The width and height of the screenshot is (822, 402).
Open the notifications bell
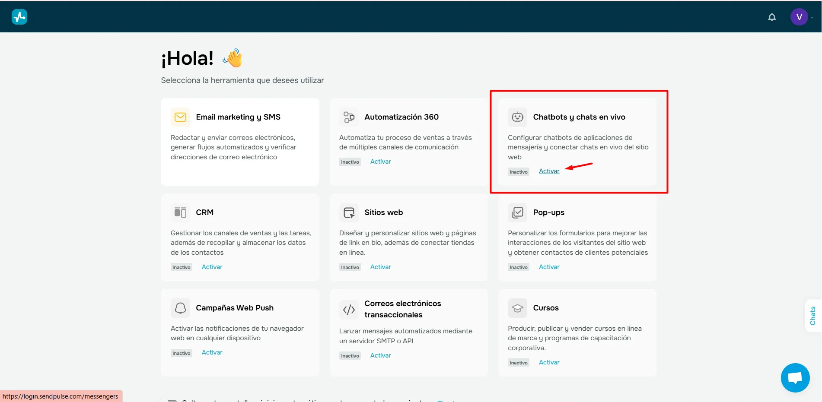pos(771,17)
